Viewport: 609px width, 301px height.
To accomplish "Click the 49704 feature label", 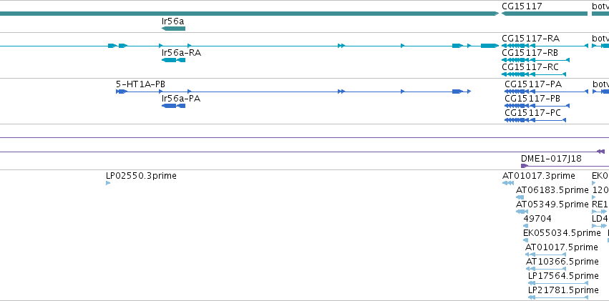I will tap(537, 219).
